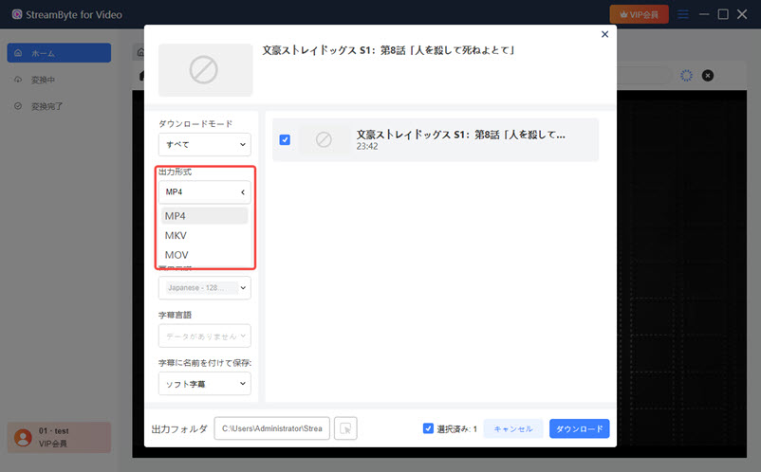
Task: Click the 01 · test account card
Action: click(x=59, y=438)
